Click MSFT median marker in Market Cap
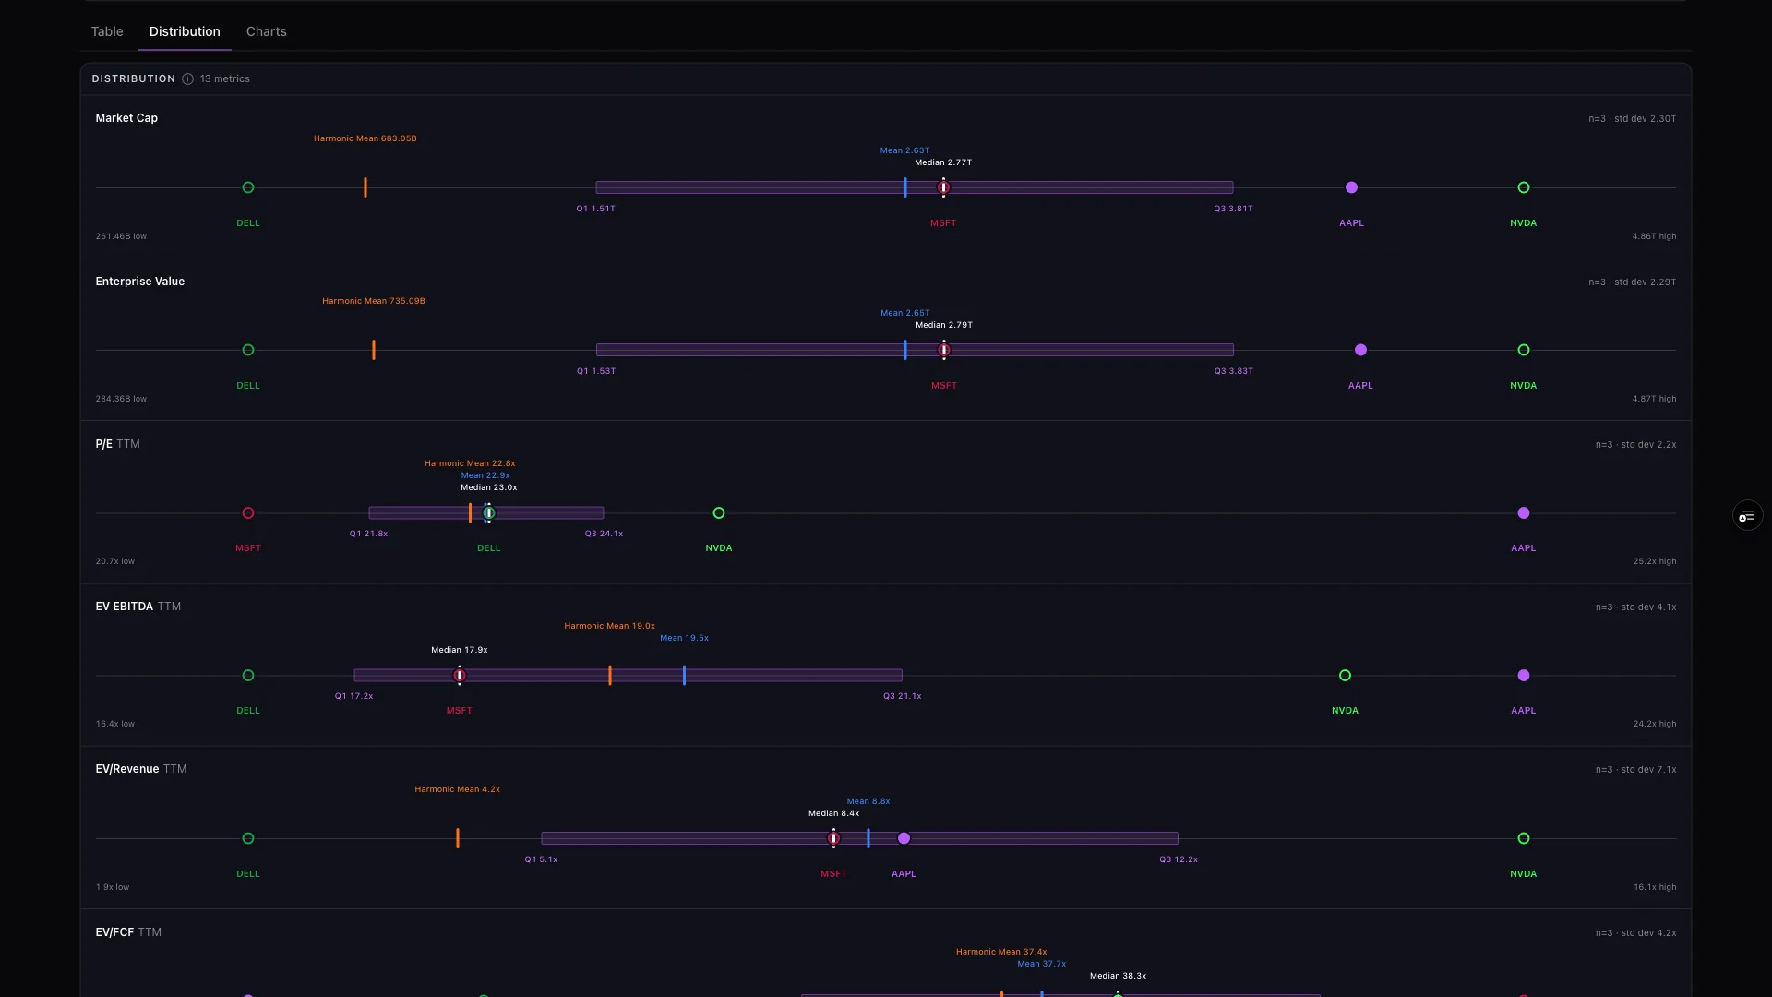Screen dimensions: 1772x997 [943, 188]
